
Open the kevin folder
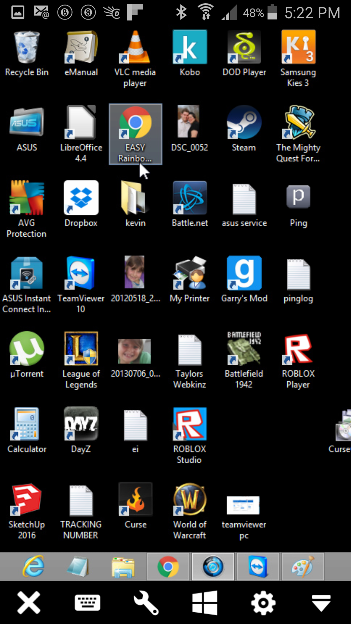point(135,204)
